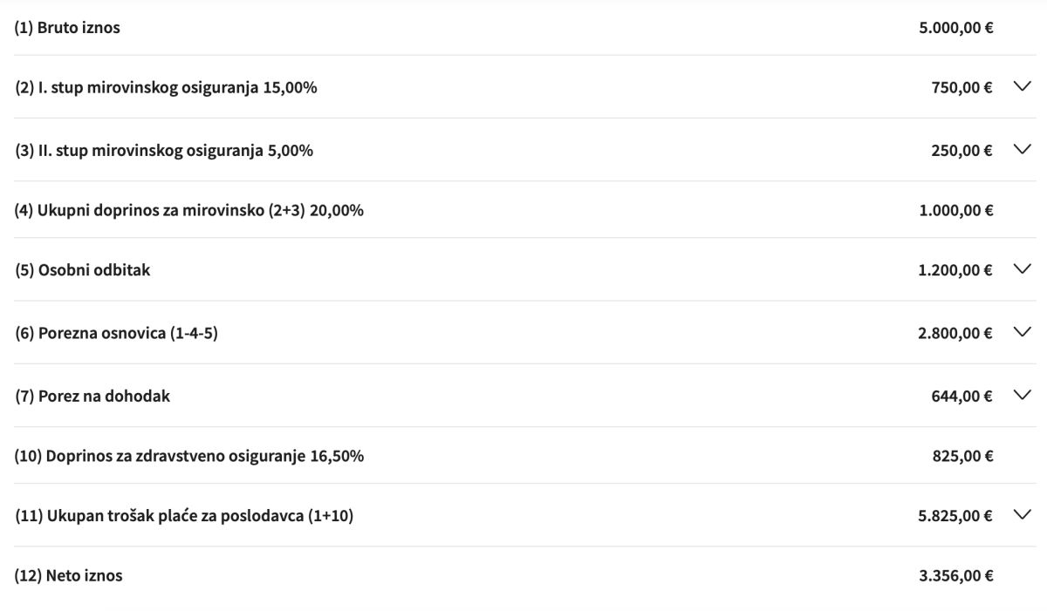The height and width of the screenshot is (611, 1047).
Task: Click the II. stup mirovinskog osiguranja 5,00% label
Action: 164,151
